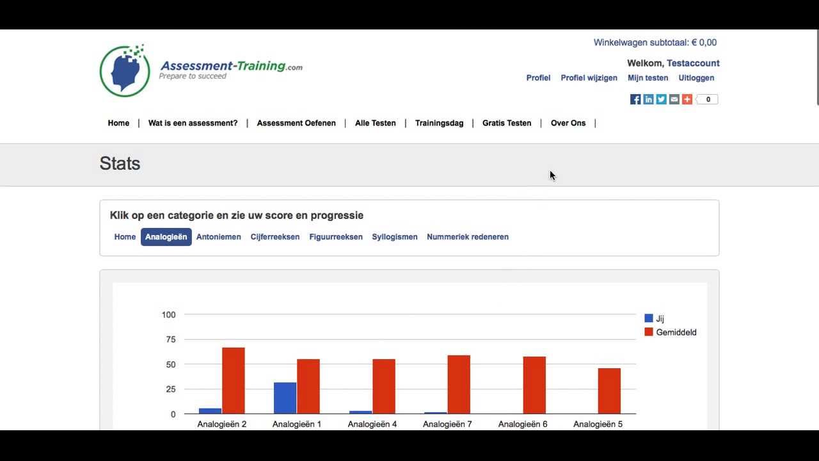This screenshot has height=461, width=819.
Task: Click the red Gemiddeld legend swatch
Action: point(649,332)
